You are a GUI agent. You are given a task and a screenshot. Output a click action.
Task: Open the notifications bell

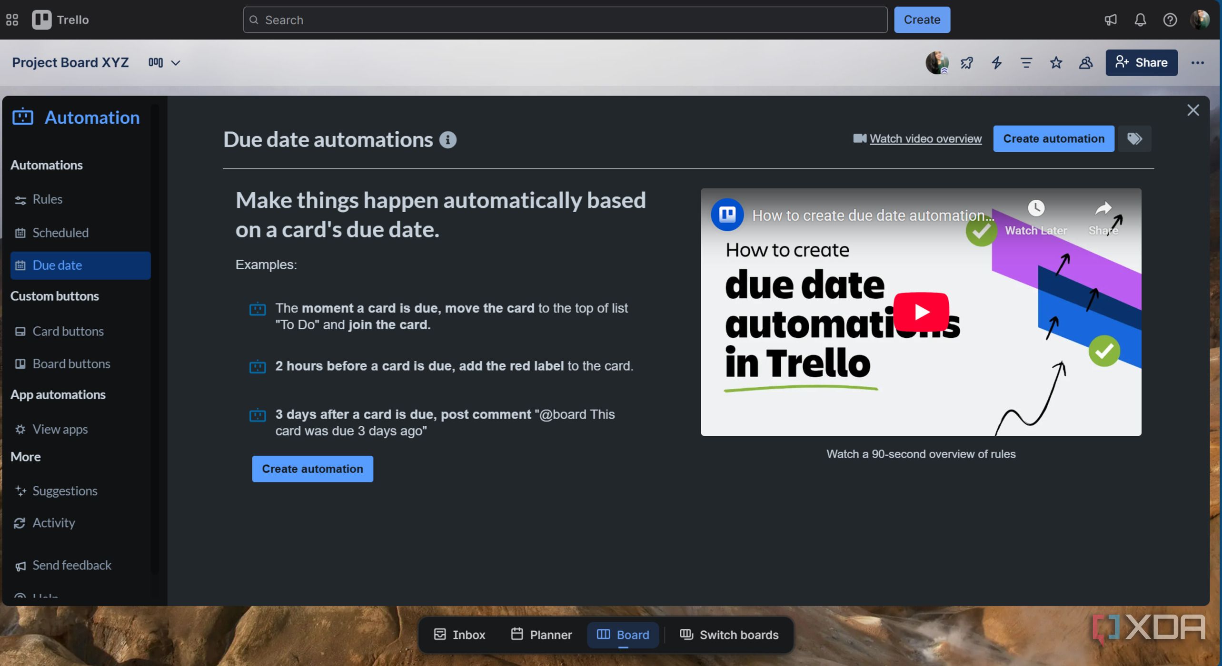coord(1140,20)
